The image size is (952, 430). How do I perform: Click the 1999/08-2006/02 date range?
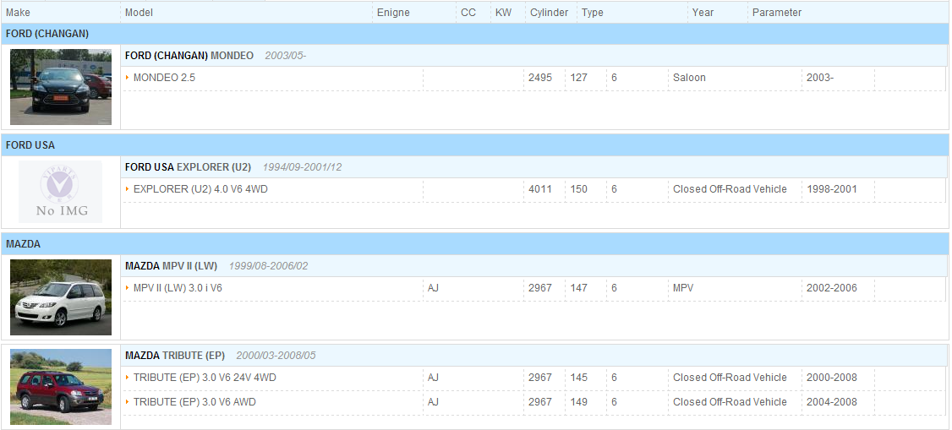268,265
